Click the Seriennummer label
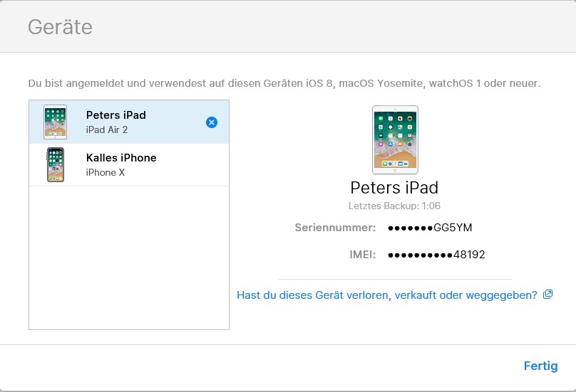 [335, 228]
